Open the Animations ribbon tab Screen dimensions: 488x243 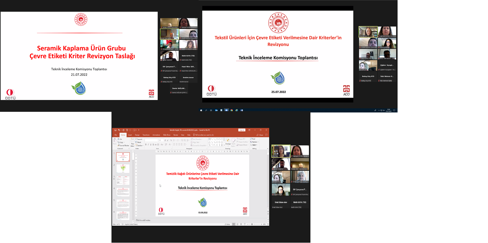(x=156, y=135)
